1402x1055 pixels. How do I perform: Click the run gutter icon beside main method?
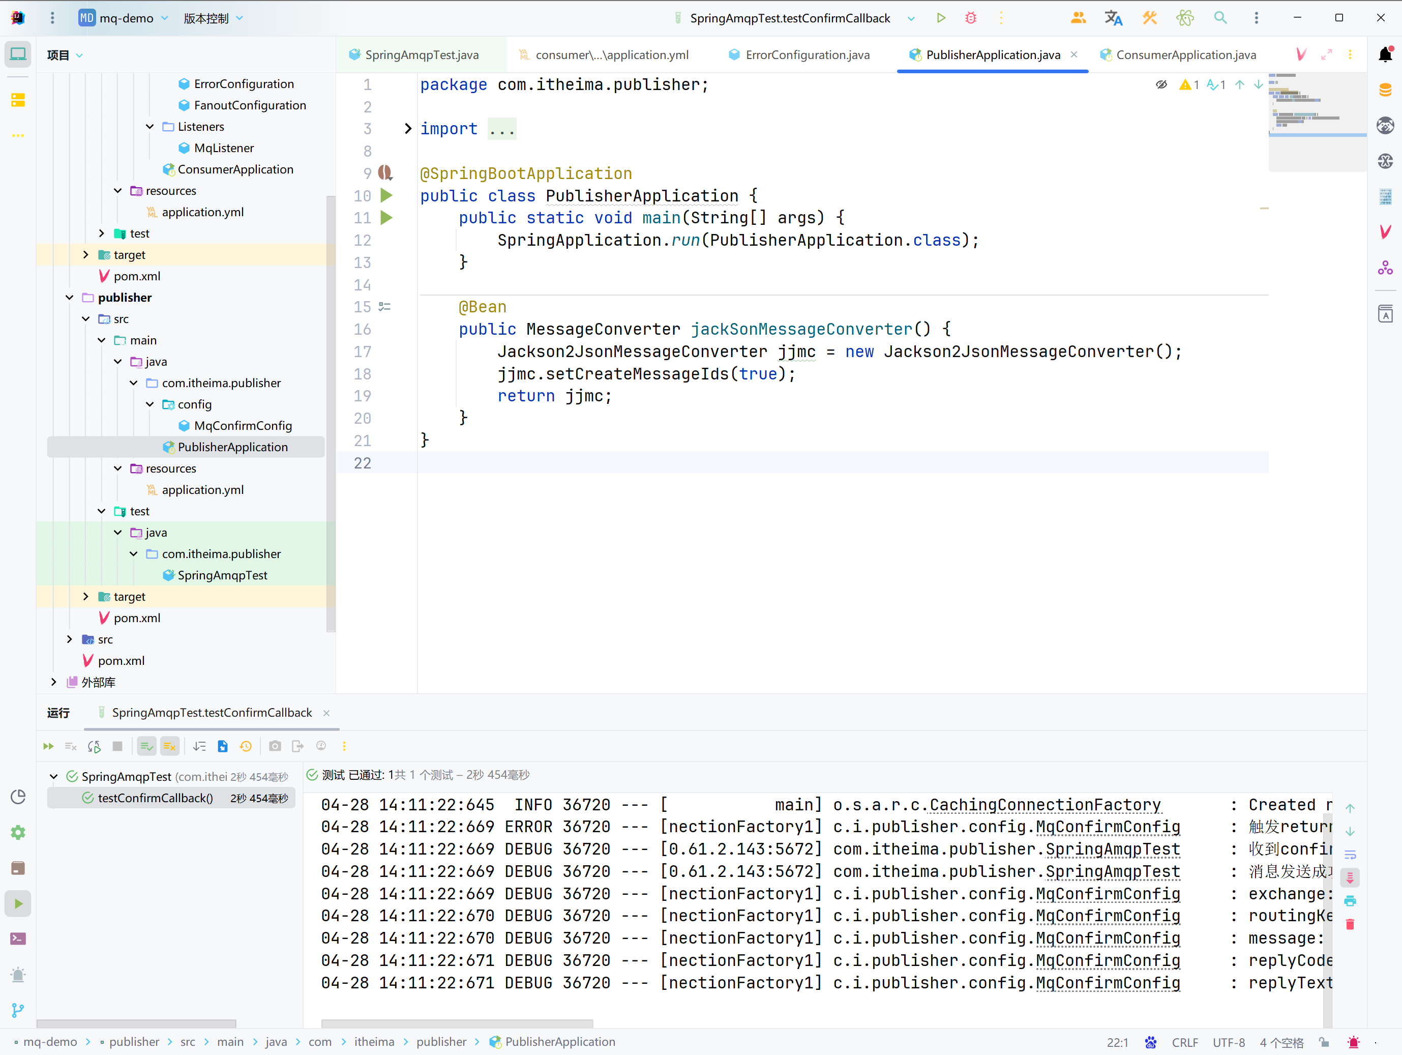point(386,218)
